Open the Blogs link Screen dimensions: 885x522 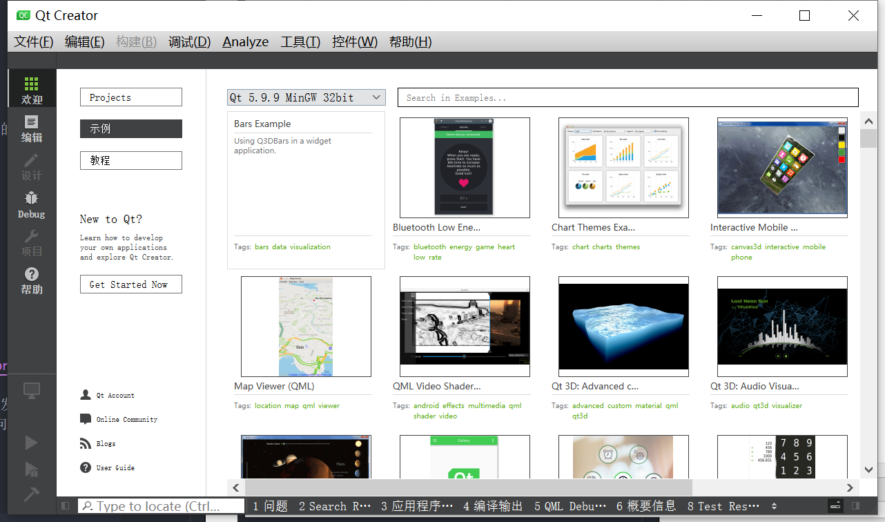[106, 444]
